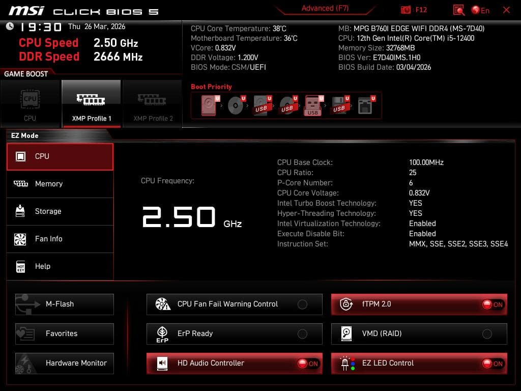
Task: Click the Memory module icon in sidebar
Action: [20, 184]
